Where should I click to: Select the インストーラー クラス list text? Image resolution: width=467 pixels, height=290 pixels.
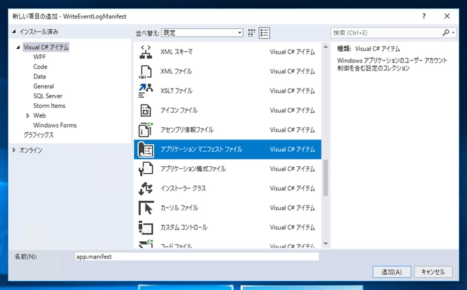pyautogui.click(x=183, y=189)
